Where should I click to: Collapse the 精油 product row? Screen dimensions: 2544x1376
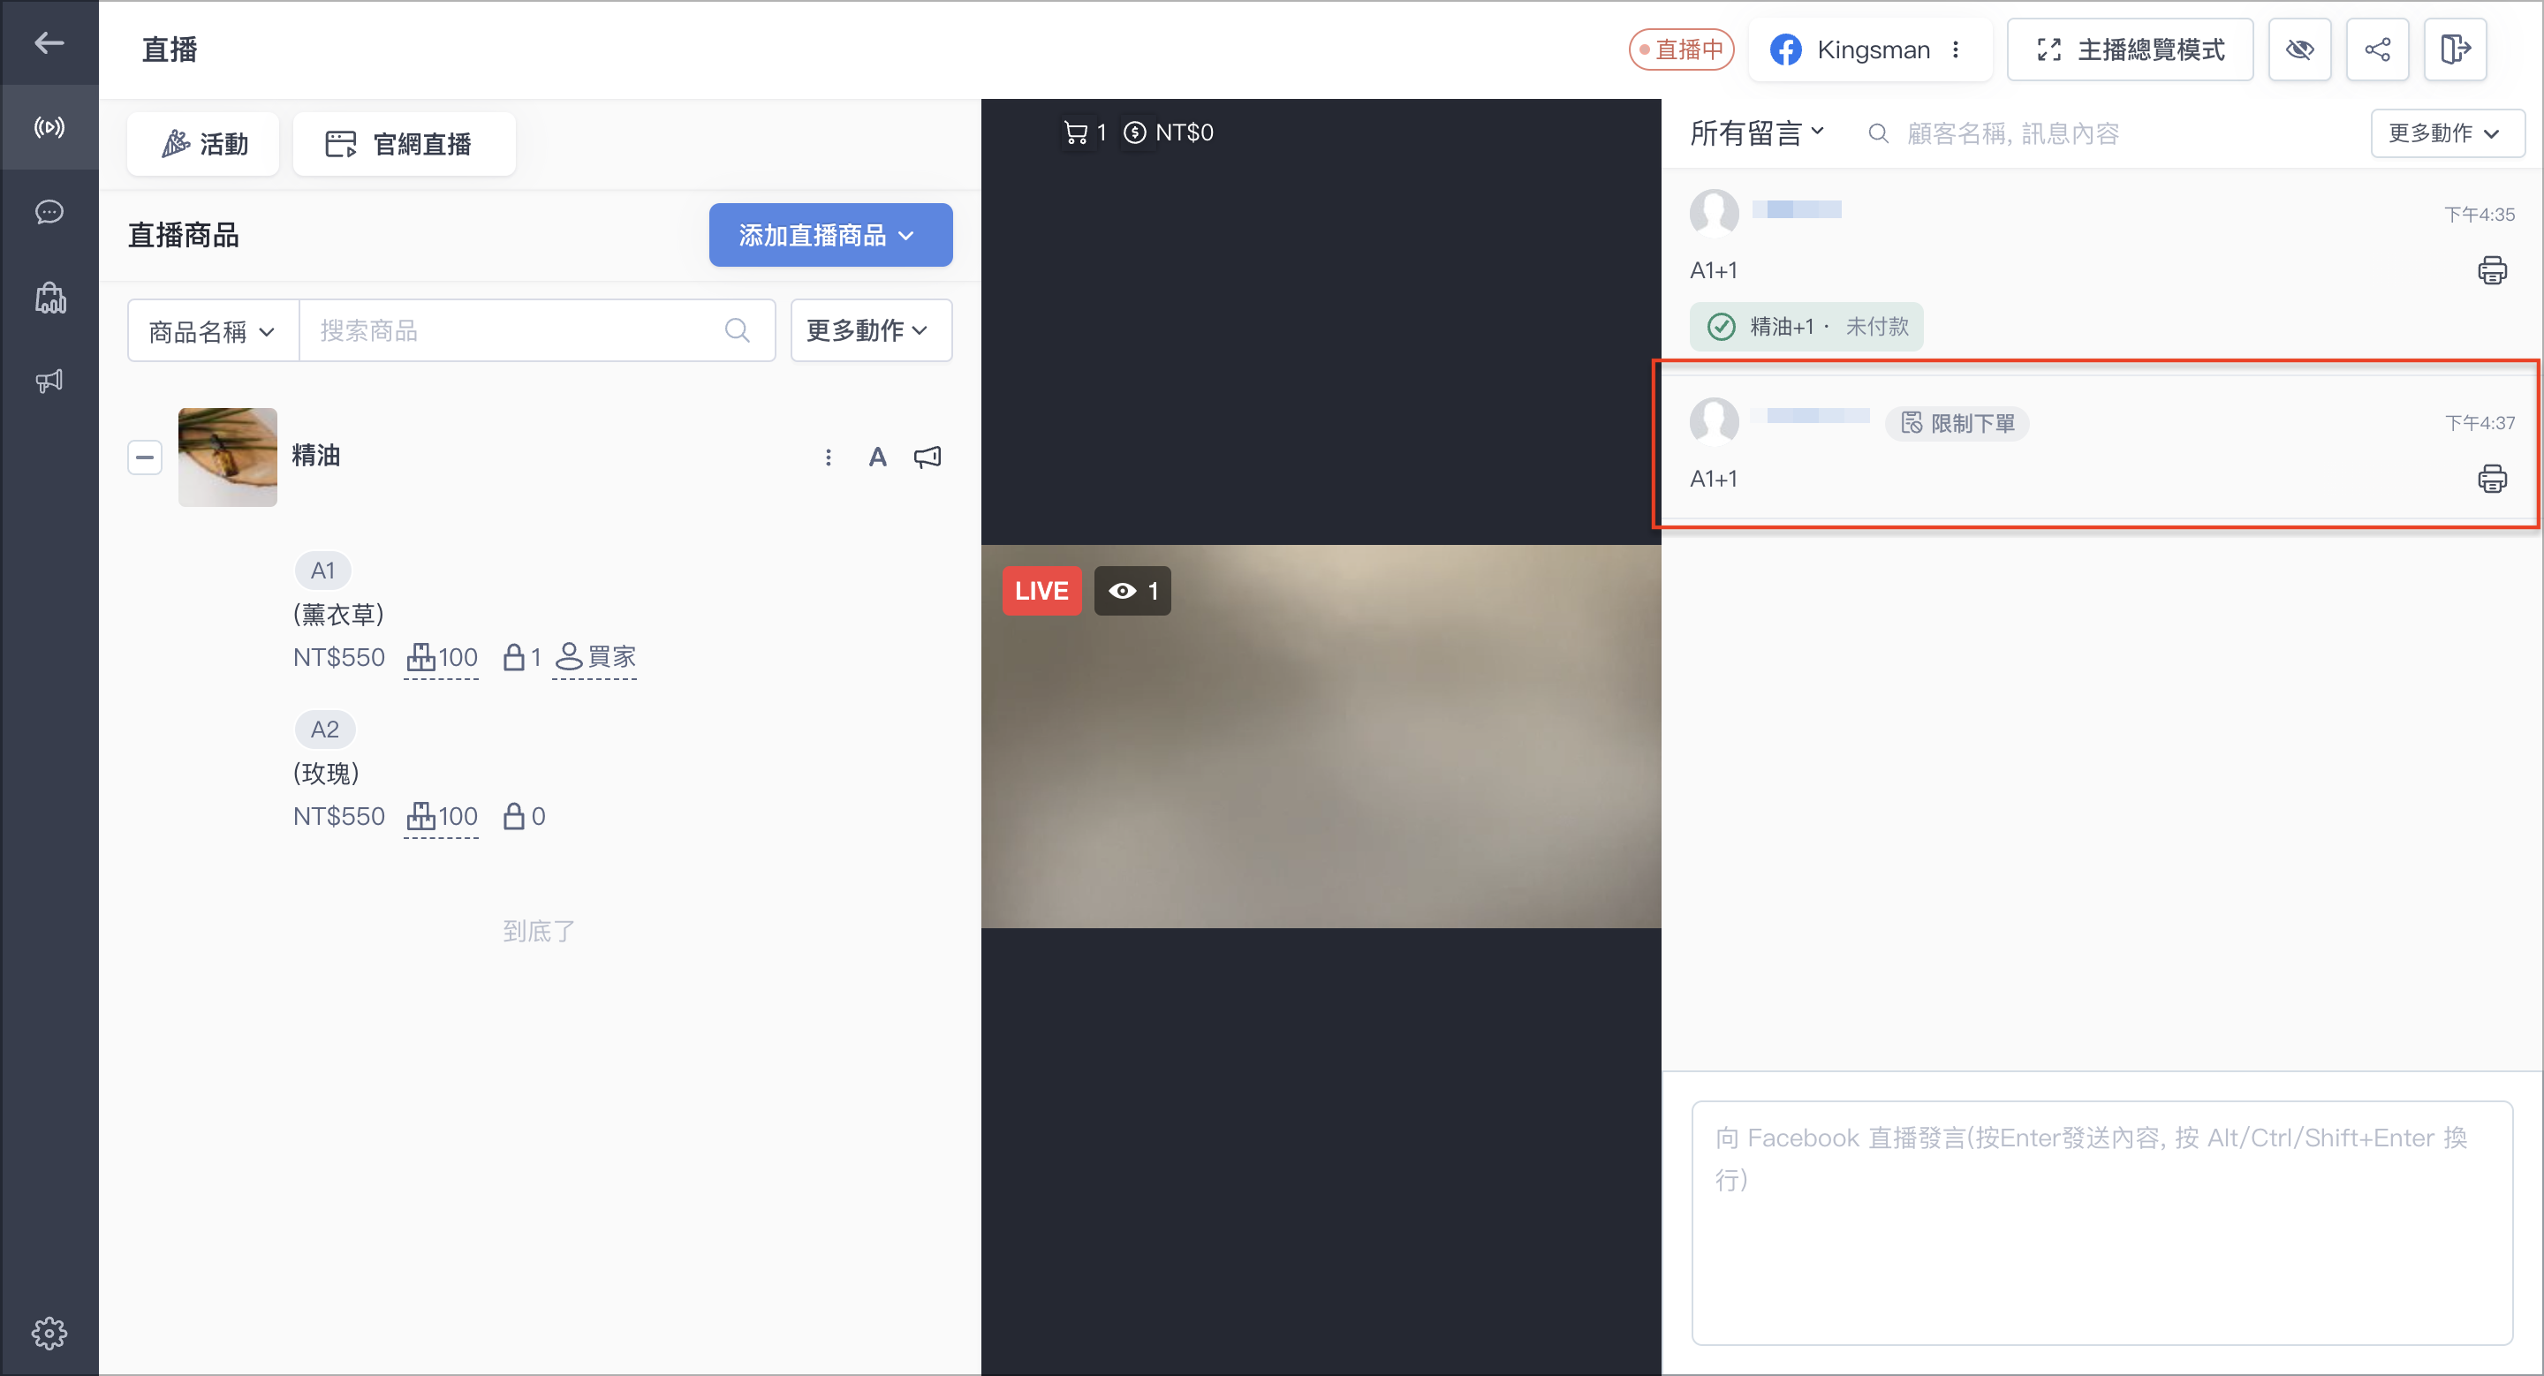click(x=144, y=457)
